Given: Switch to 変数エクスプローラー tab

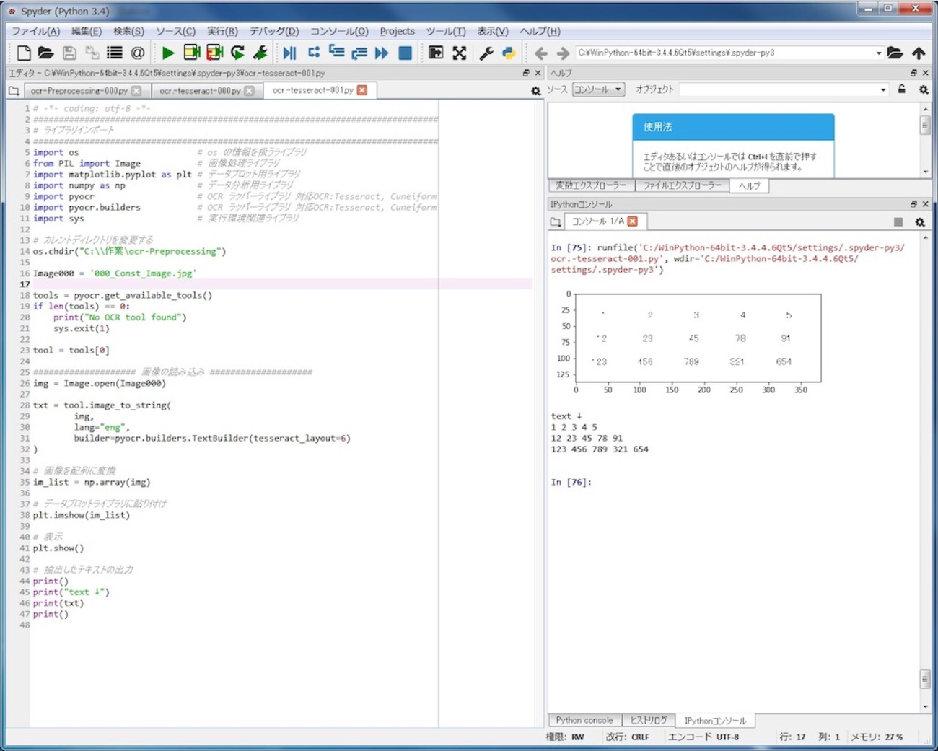Looking at the screenshot, I should pyautogui.click(x=591, y=185).
